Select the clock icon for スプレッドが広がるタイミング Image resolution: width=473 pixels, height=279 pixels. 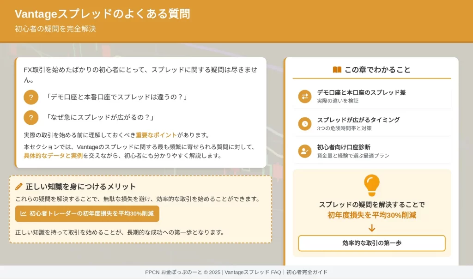click(x=305, y=124)
